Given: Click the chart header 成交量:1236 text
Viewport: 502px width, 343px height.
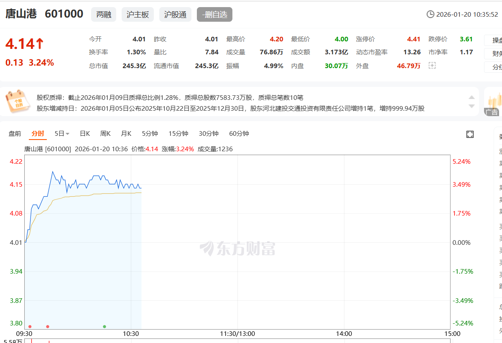Looking at the screenshot, I should point(215,149).
